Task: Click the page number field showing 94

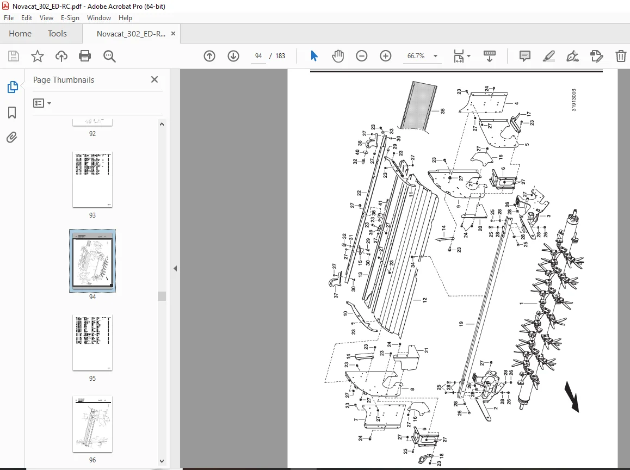Action: 258,56
